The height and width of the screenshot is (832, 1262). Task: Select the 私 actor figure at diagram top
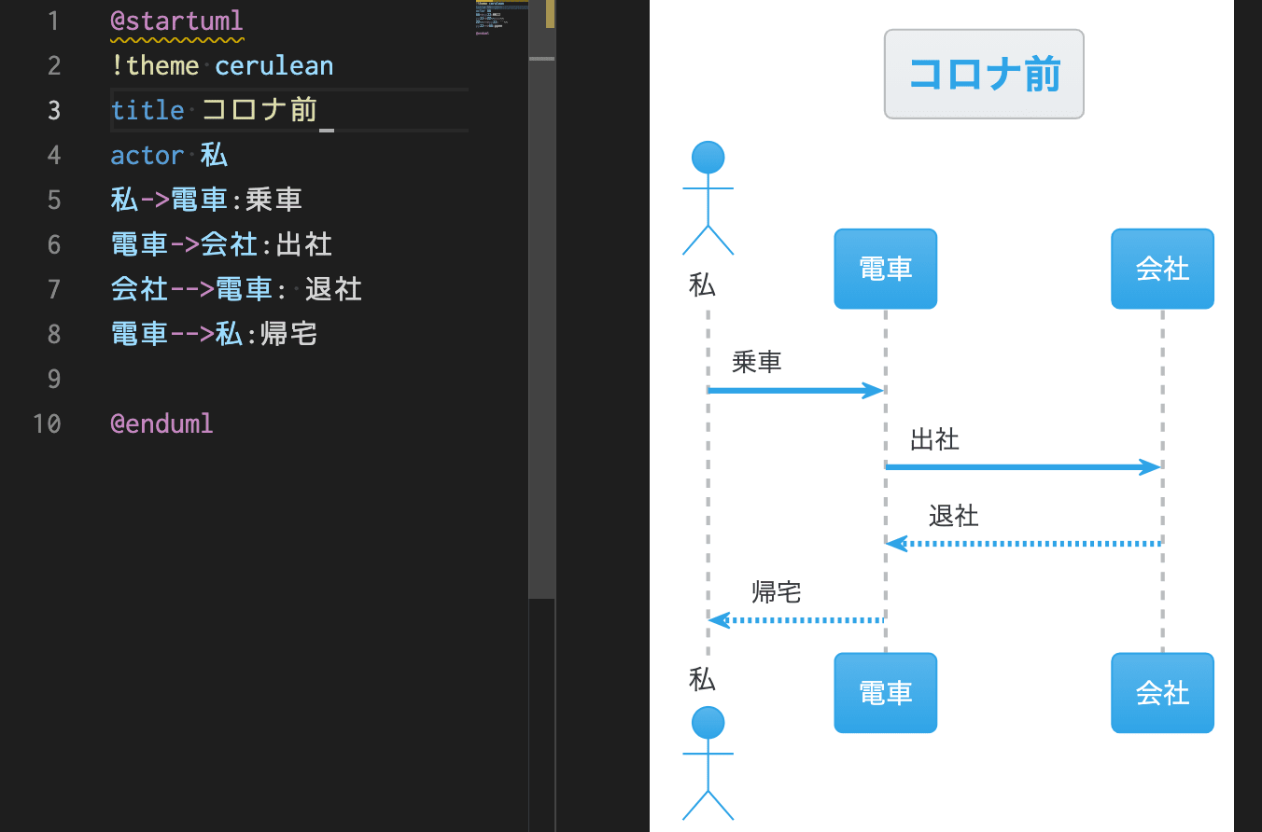coord(707,196)
